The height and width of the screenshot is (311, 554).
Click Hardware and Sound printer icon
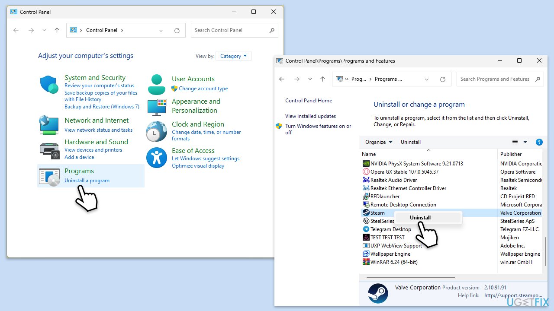49,150
